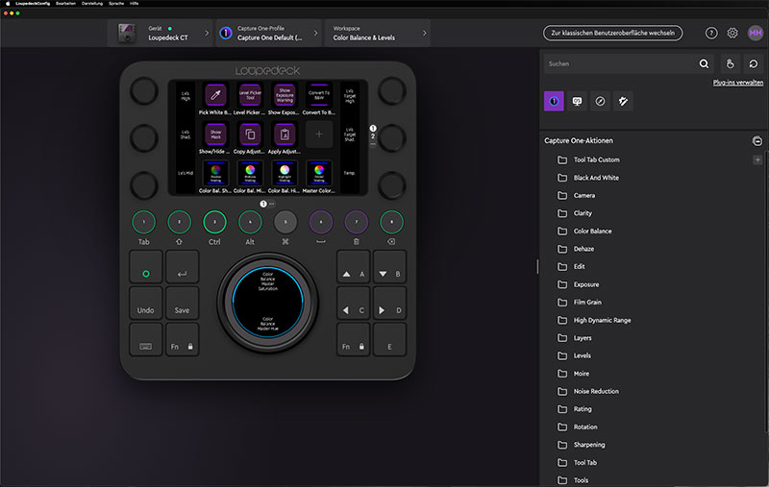Select the compass icon plugin tab
Screen dimensions: 769x487
click(x=600, y=101)
